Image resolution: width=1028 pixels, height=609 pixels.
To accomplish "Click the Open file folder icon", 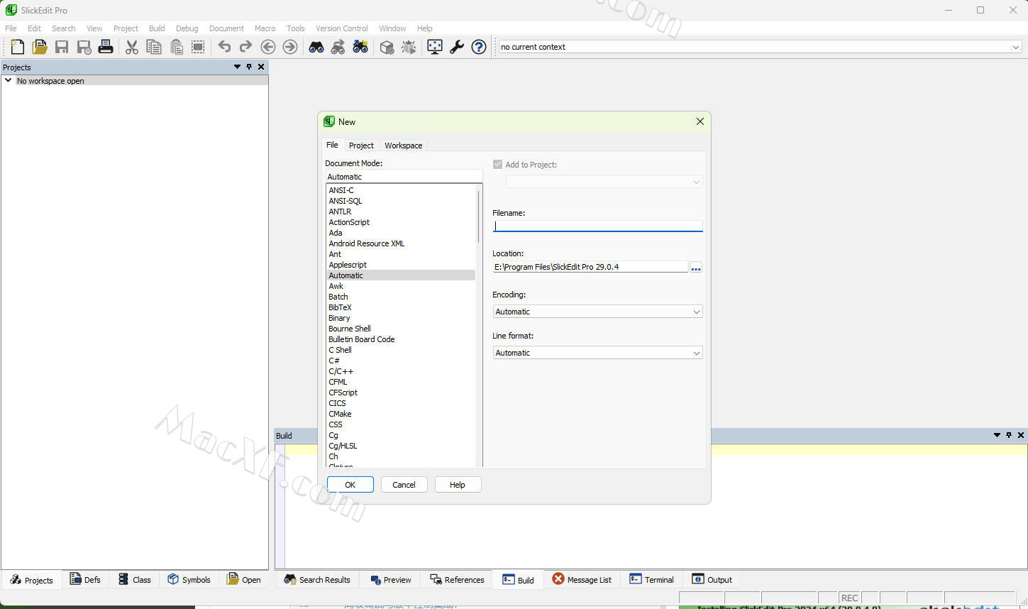I will [x=40, y=47].
